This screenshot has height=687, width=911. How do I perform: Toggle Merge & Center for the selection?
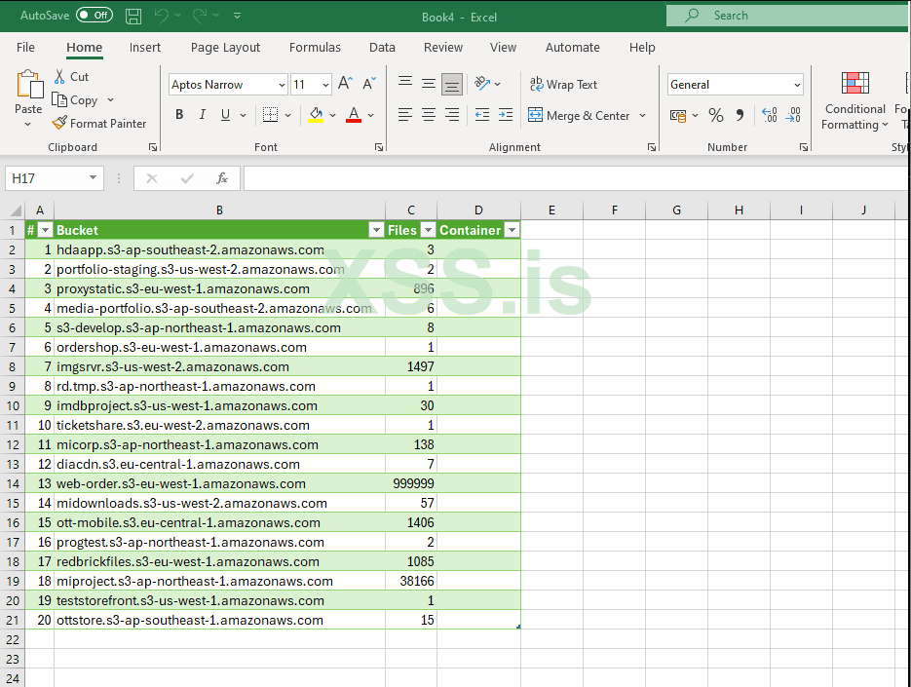point(581,115)
